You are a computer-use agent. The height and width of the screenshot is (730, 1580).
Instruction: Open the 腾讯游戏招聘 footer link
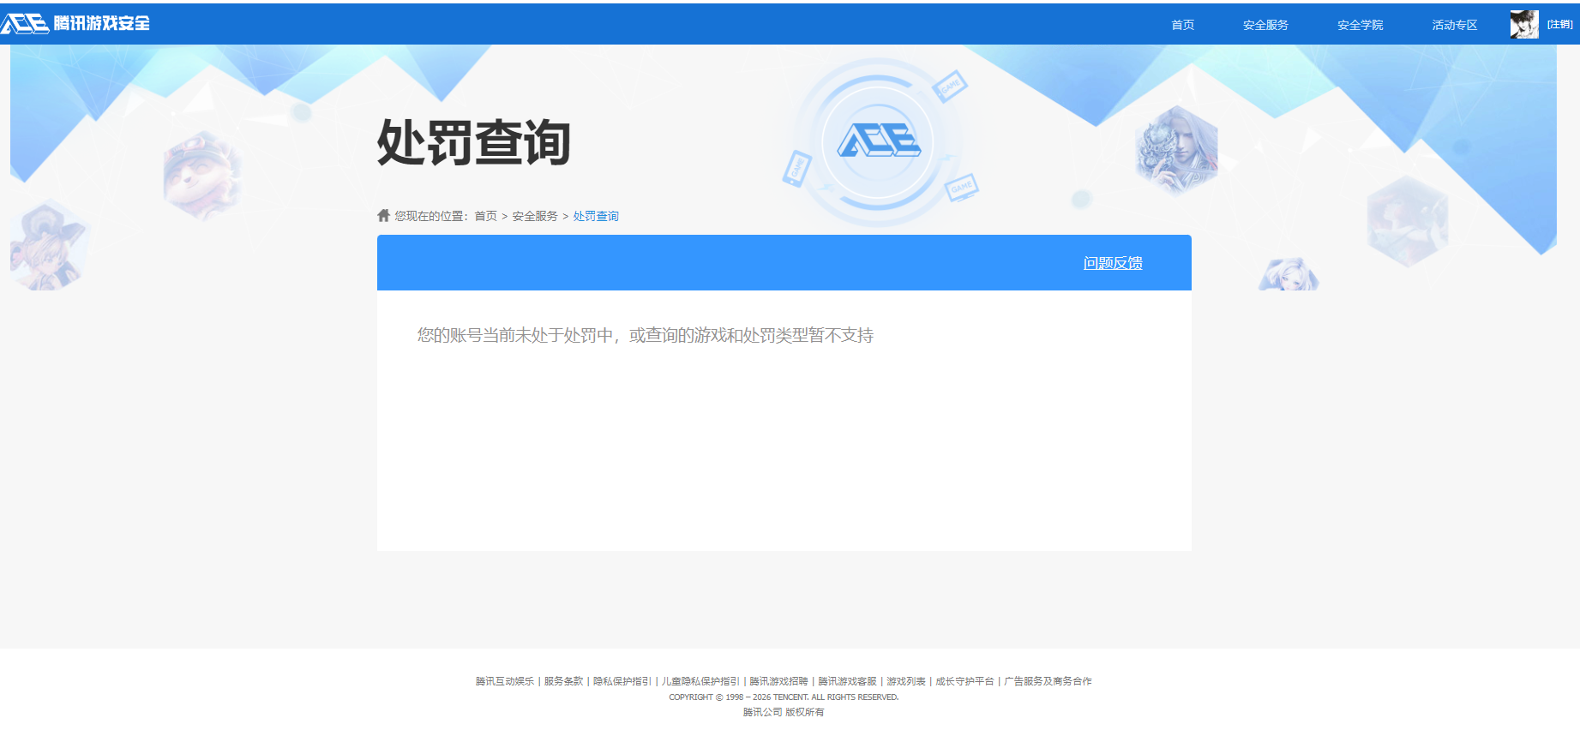(778, 681)
